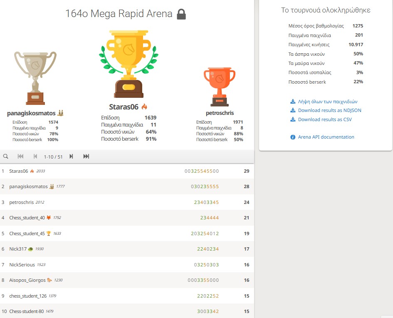Click Το τουρνουά ολοκληρώθηκε heading

pos(326,10)
